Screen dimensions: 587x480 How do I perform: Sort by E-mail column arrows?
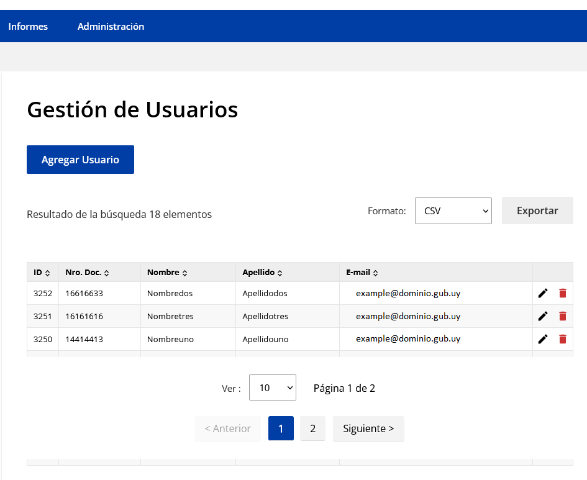pos(375,273)
